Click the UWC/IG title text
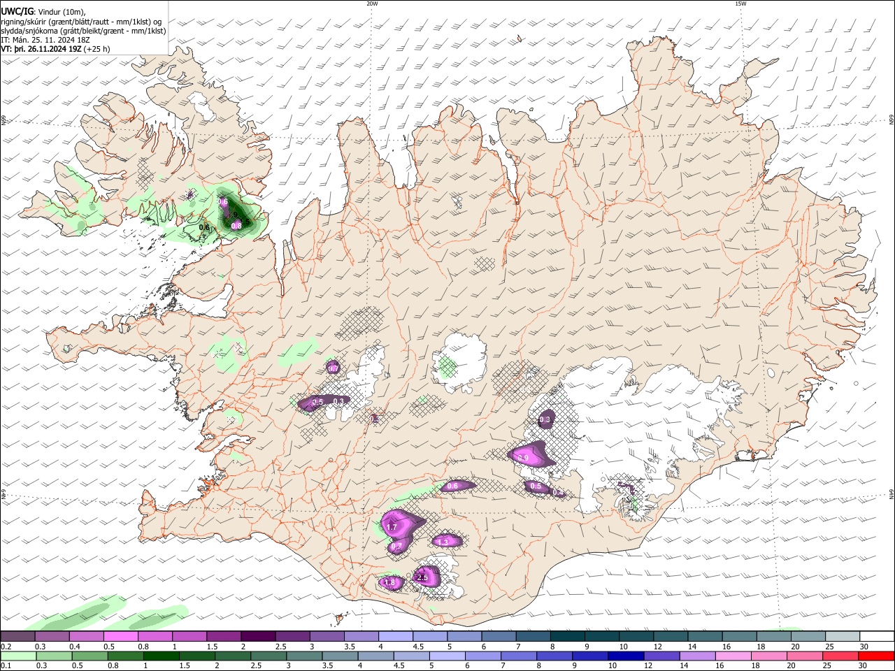 [17, 11]
